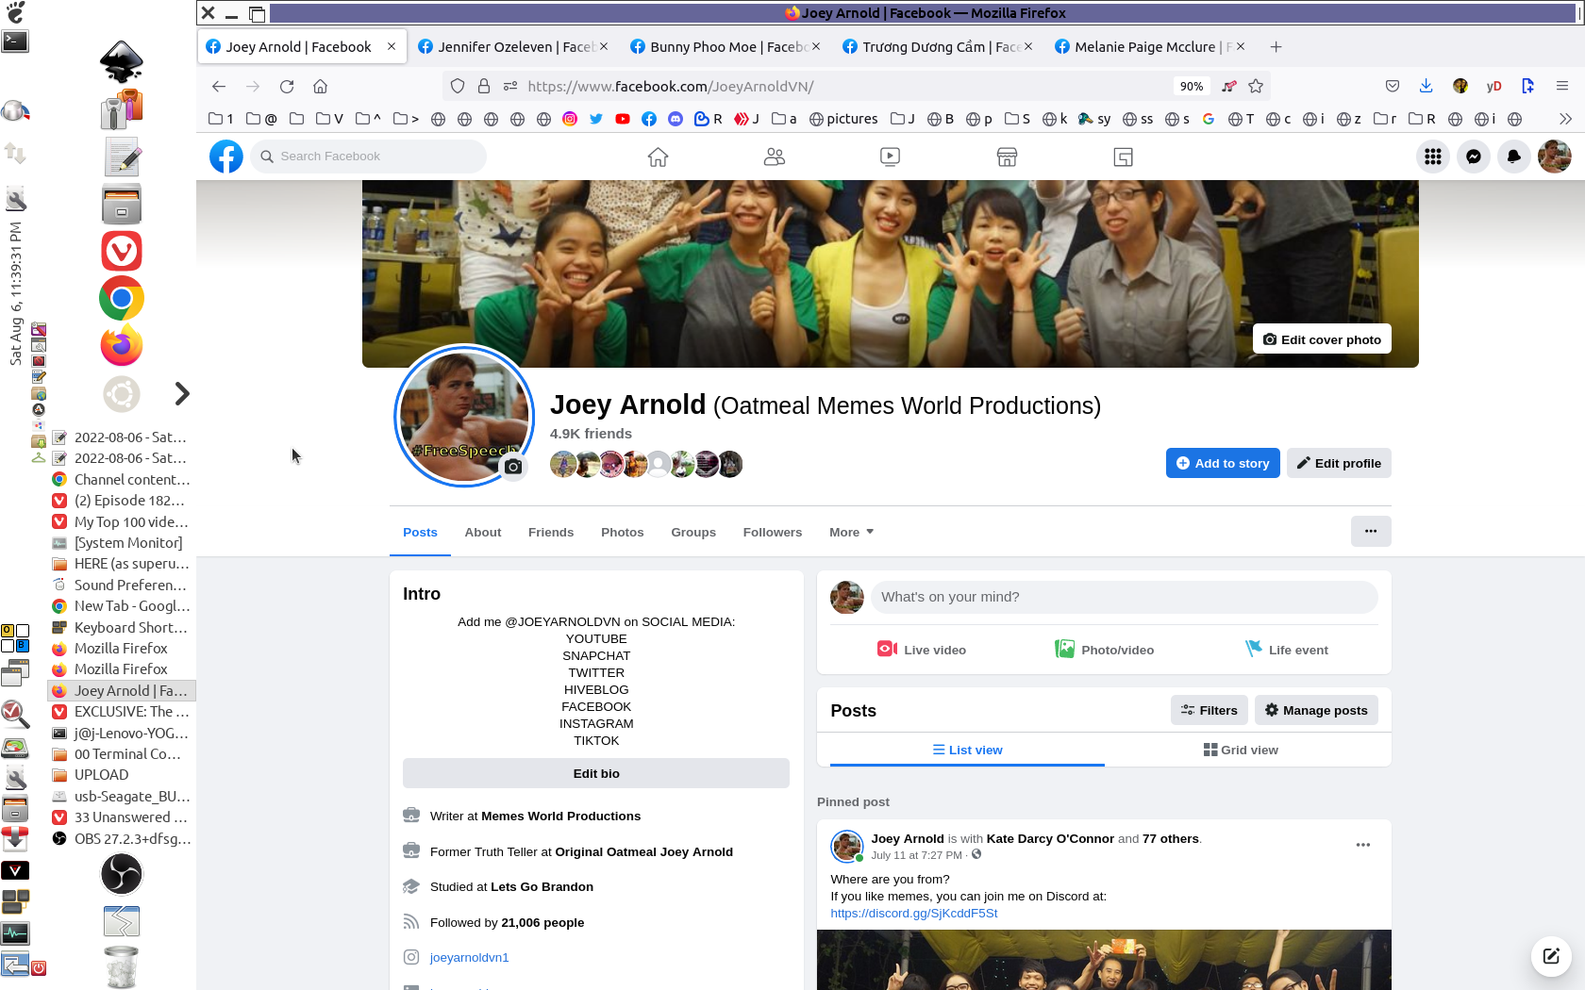The image size is (1585, 990).
Task: Bookmark this page with star icon
Action: tap(1256, 86)
